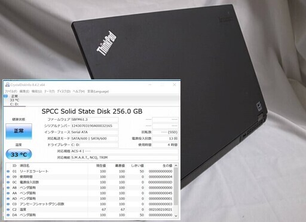Click status dot for 01 Read Error Rate row
The width and height of the screenshot is (306, 222).
(x=8, y=171)
